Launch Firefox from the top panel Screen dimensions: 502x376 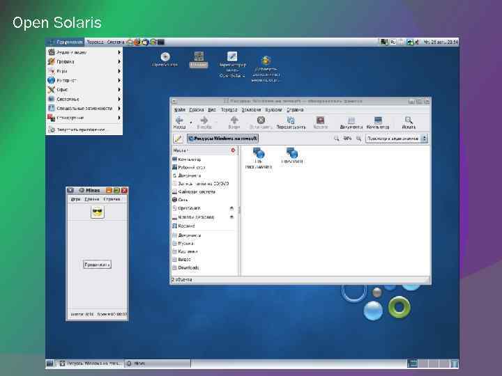click(137, 42)
